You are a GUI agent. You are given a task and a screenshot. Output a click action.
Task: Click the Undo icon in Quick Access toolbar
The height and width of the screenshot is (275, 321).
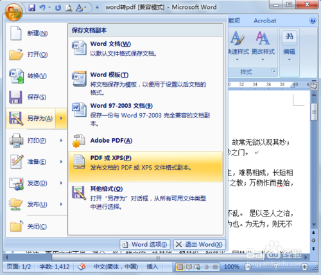click(x=42, y=8)
